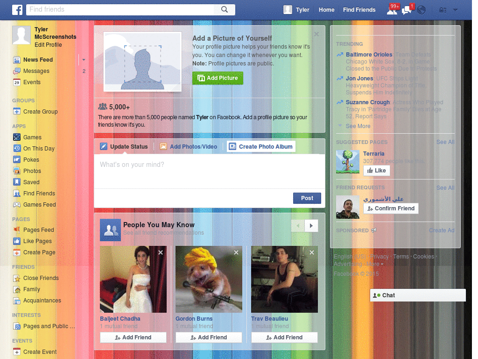Screen dimensions: 478x359
Task: Open Tyler profile in top bar
Action: tap(296, 10)
